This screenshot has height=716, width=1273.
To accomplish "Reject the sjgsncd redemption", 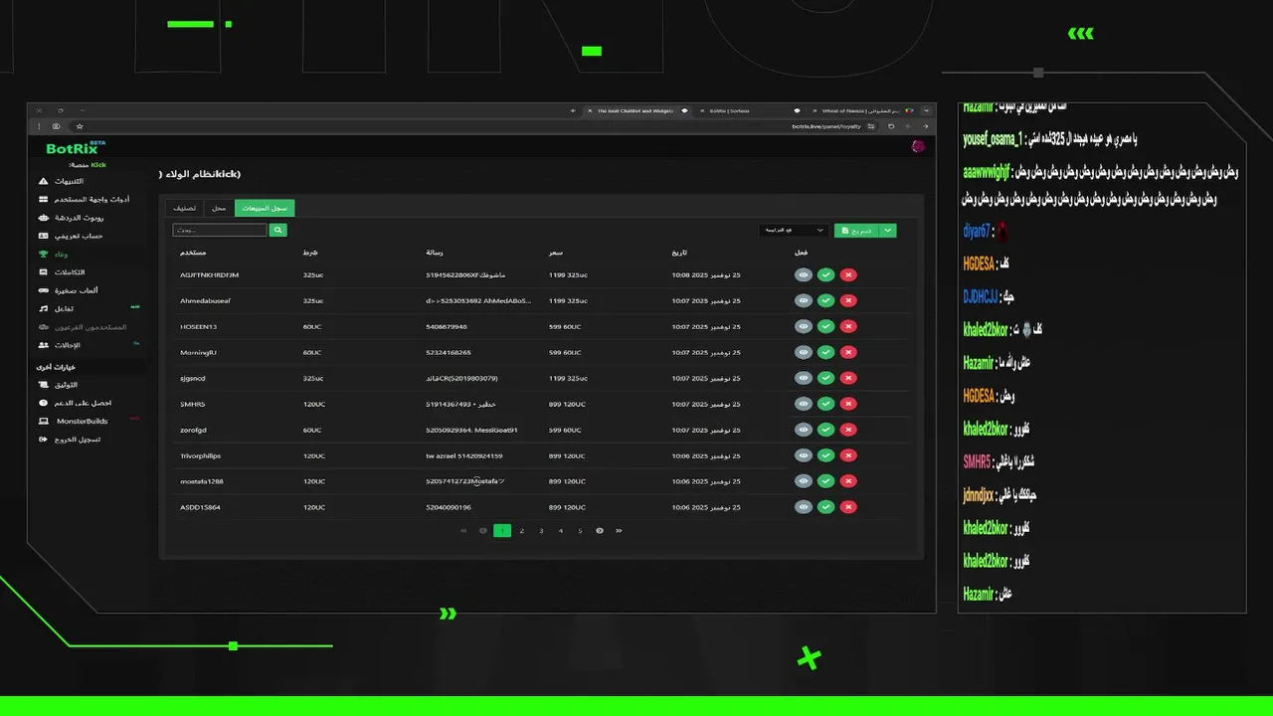I will coord(848,378).
